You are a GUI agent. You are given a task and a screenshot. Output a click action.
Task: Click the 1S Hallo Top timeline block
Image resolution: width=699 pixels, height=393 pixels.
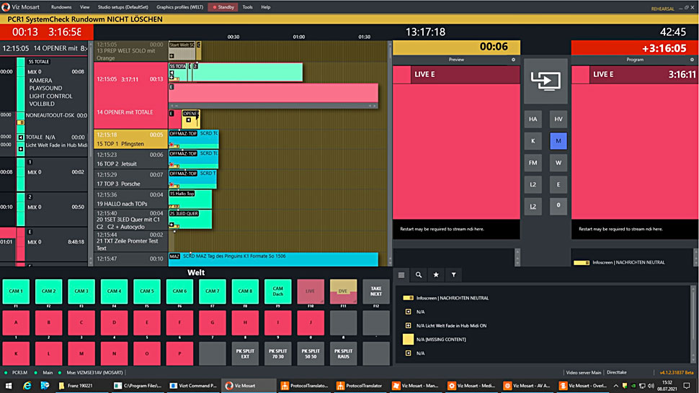(x=190, y=199)
